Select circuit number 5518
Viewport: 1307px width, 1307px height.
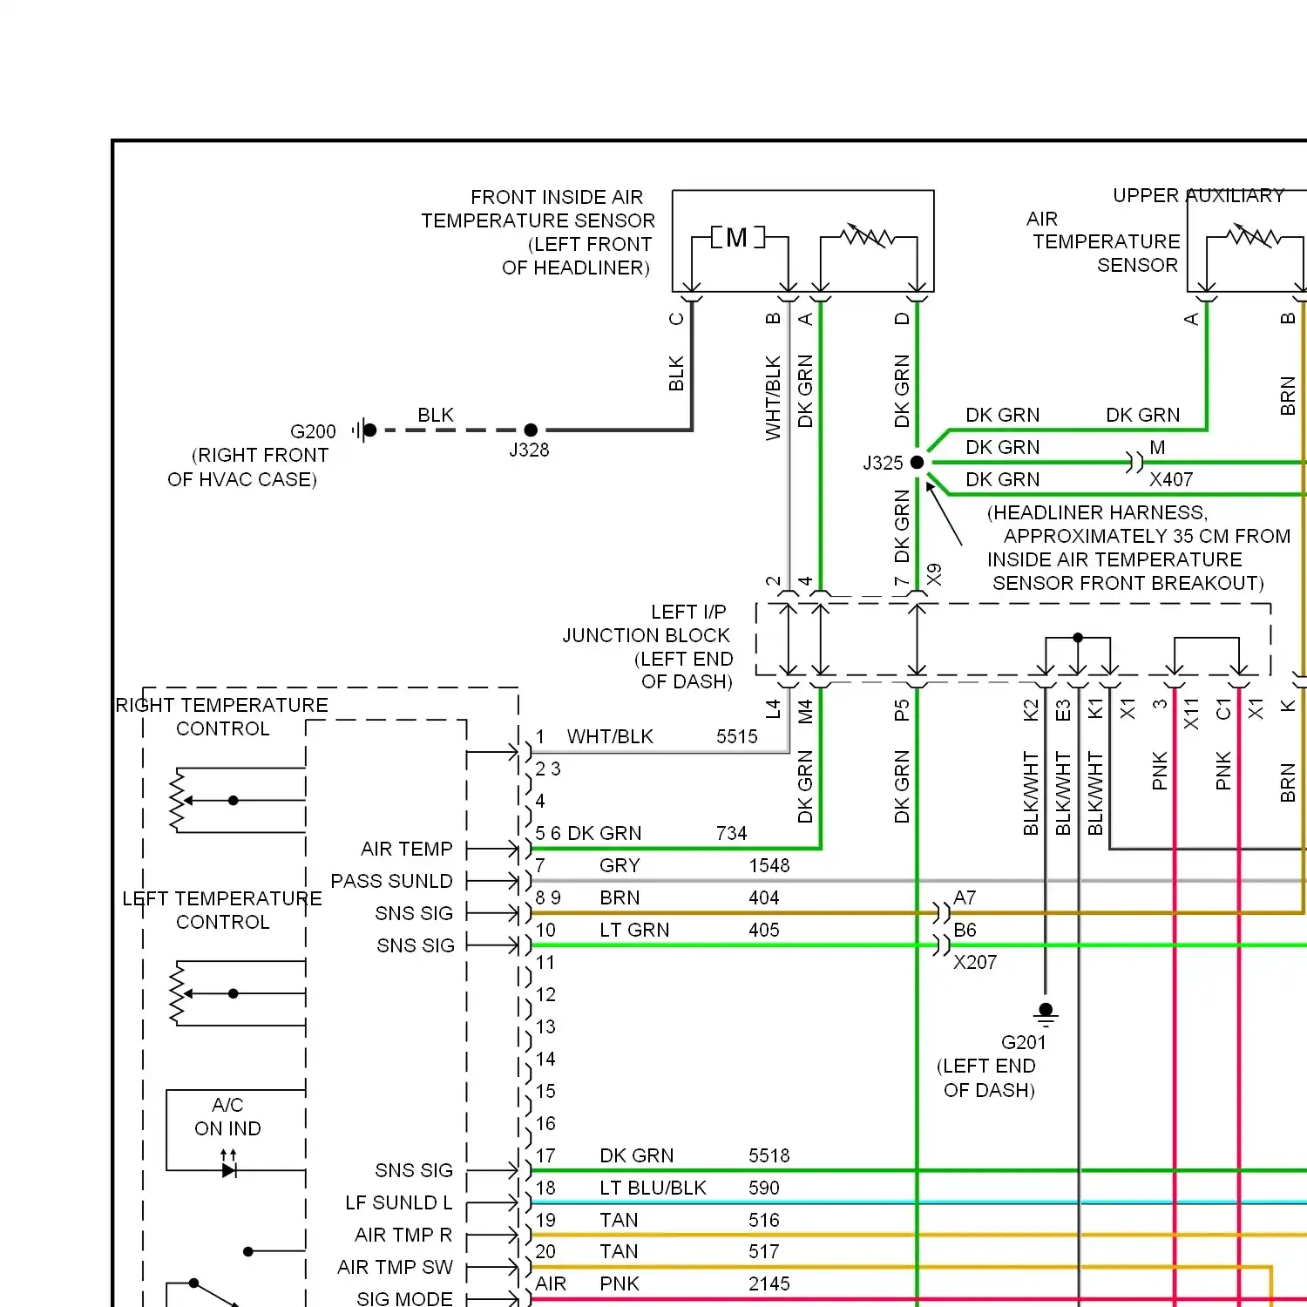coord(769,1156)
